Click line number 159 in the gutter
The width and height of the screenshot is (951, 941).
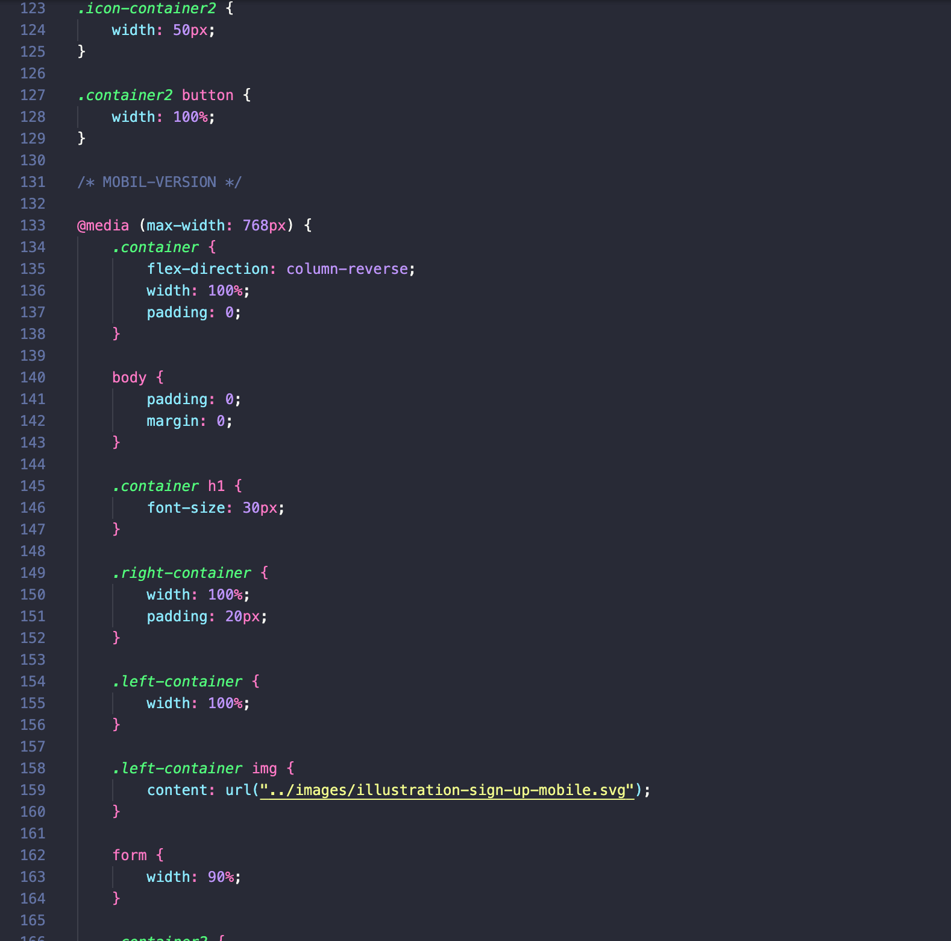[33, 790]
